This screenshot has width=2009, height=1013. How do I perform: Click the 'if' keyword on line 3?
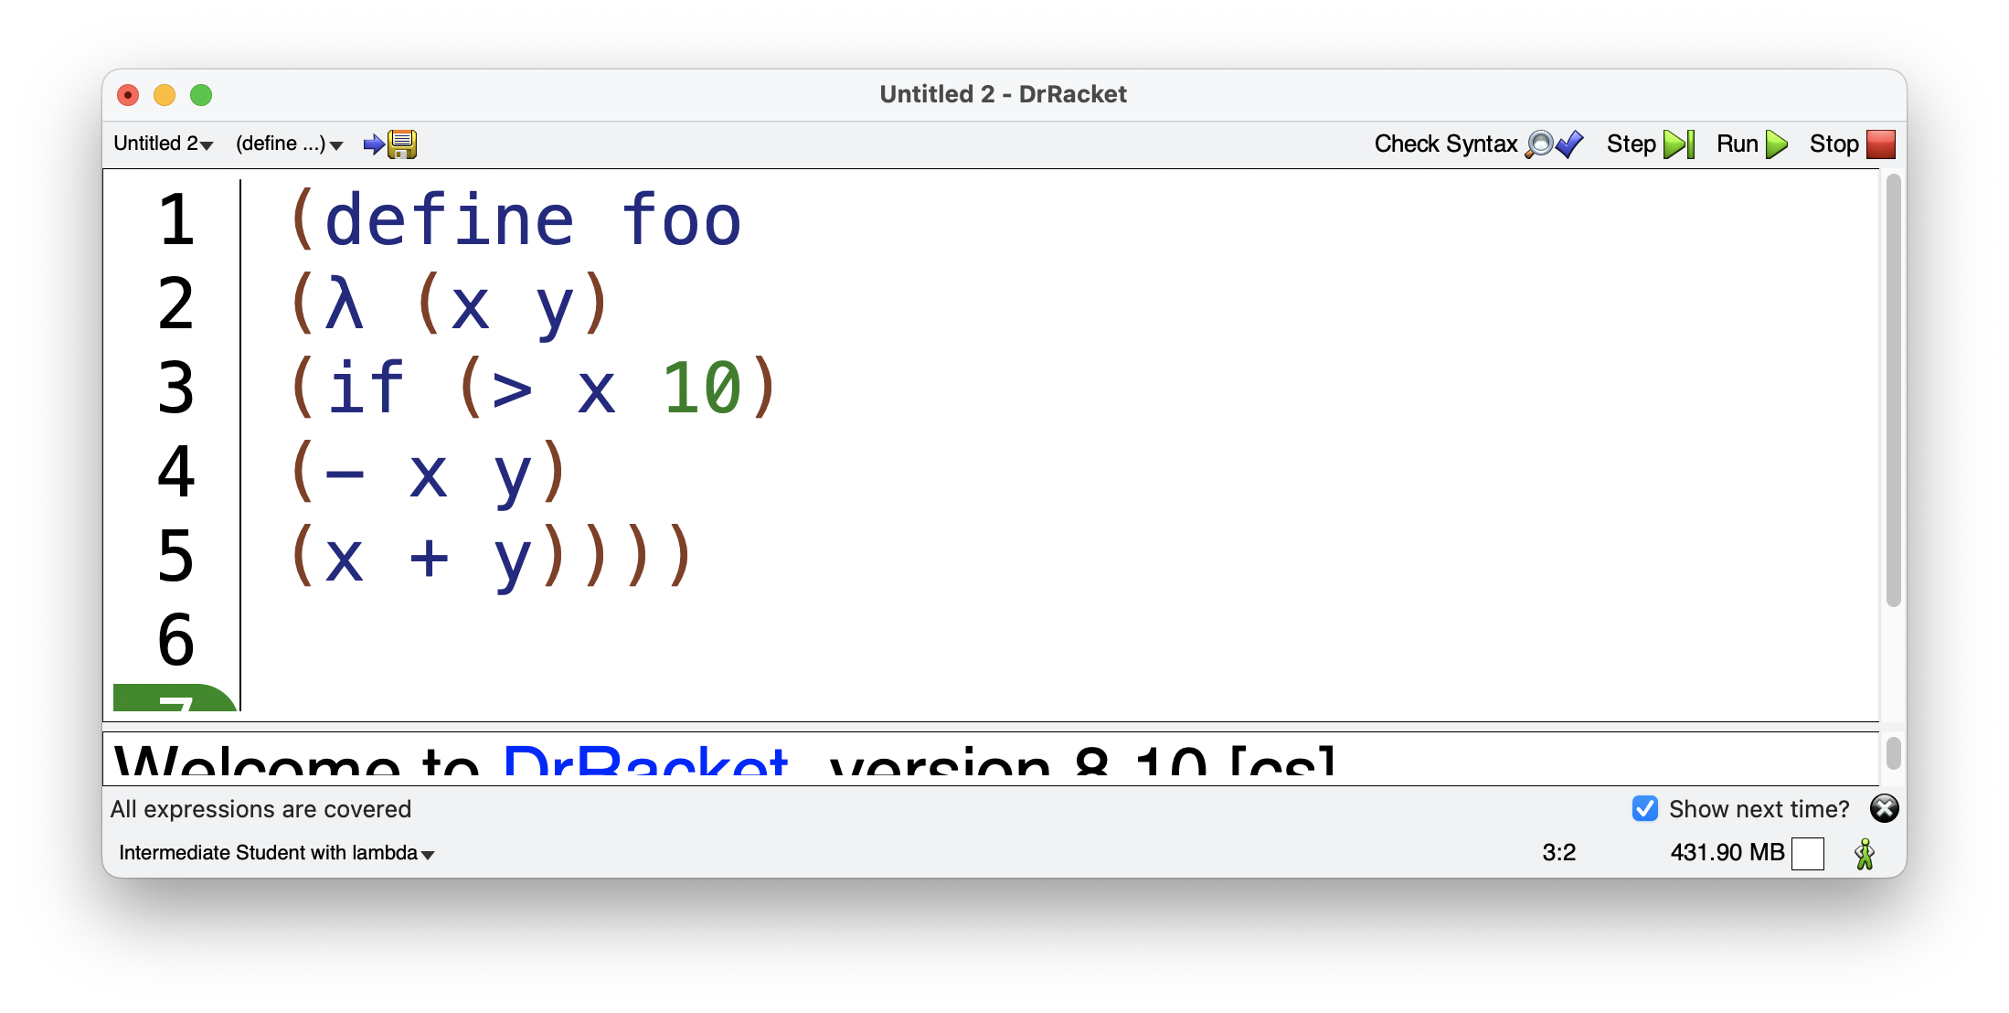click(x=366, y=388)
